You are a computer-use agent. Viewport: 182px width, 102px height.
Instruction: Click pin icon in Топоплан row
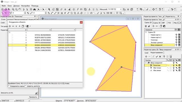pos(176,40)
